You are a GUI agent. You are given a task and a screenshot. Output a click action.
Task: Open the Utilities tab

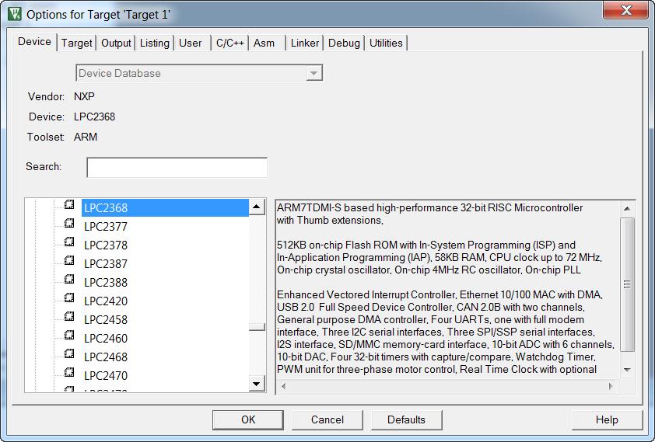point(386,43)
